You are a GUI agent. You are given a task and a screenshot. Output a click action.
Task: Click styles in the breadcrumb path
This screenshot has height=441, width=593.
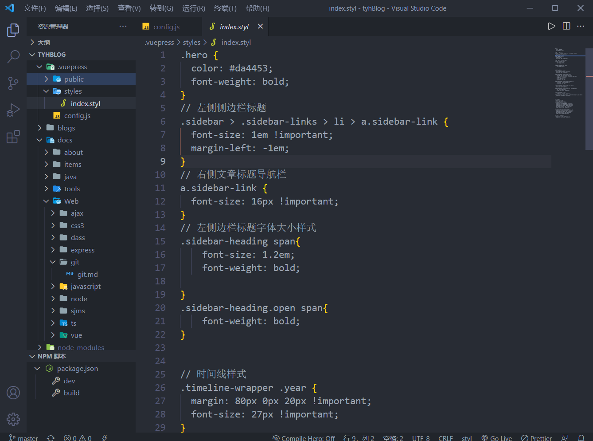click(x=191, y=42)
